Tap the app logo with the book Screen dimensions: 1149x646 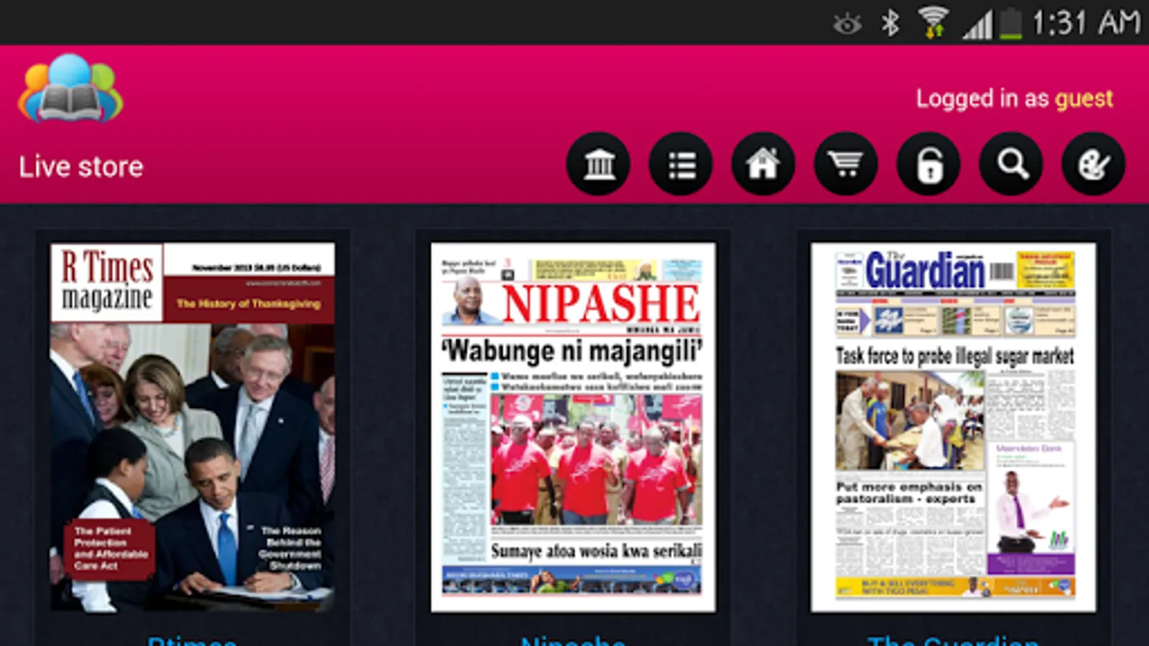pyautogui.click(x=70, y=89)
